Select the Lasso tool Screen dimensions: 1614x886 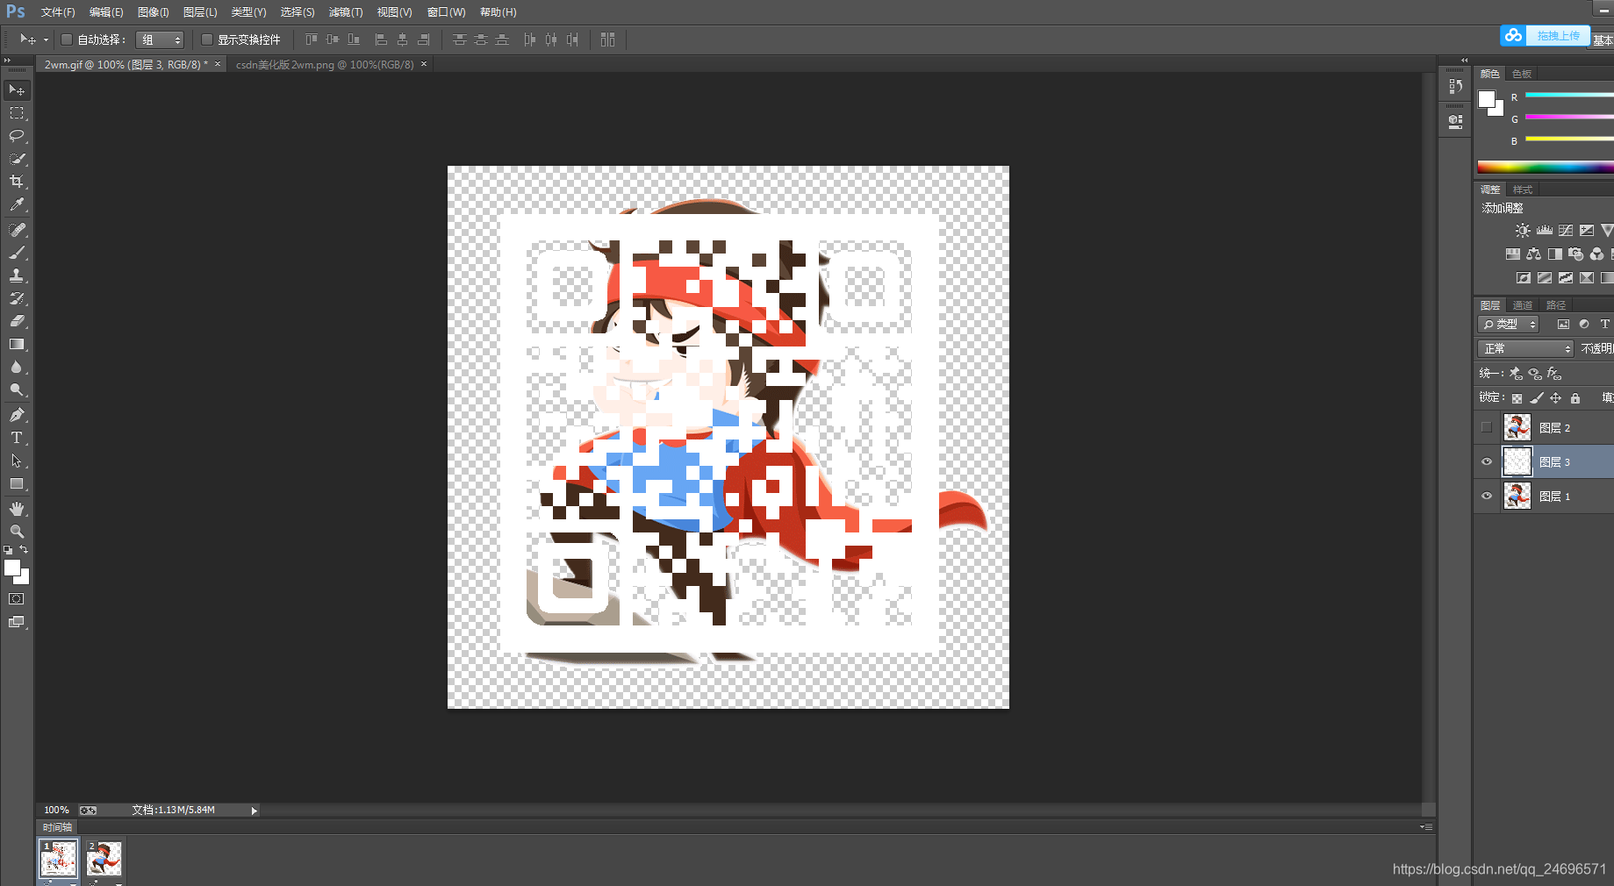click(x=17, y=136)
